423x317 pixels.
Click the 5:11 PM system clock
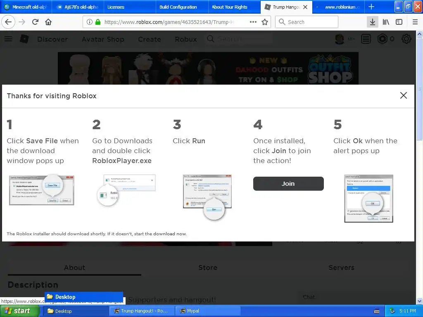tap(407, 311)
